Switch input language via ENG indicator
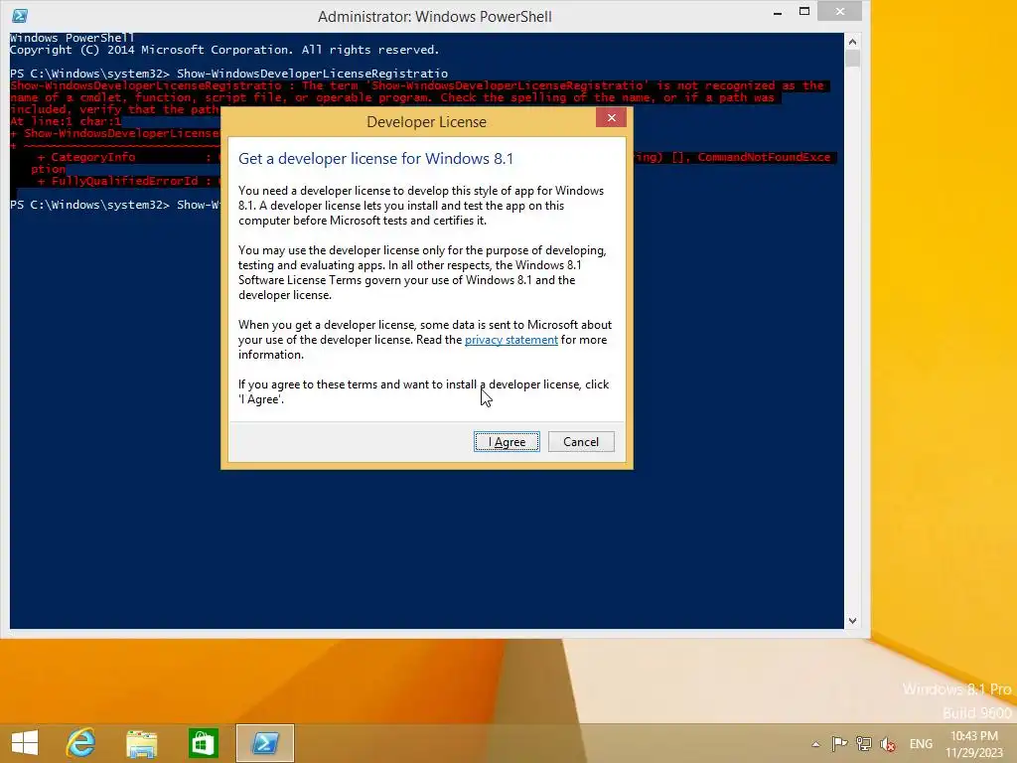1017x763 pixels. click(921, 744)
